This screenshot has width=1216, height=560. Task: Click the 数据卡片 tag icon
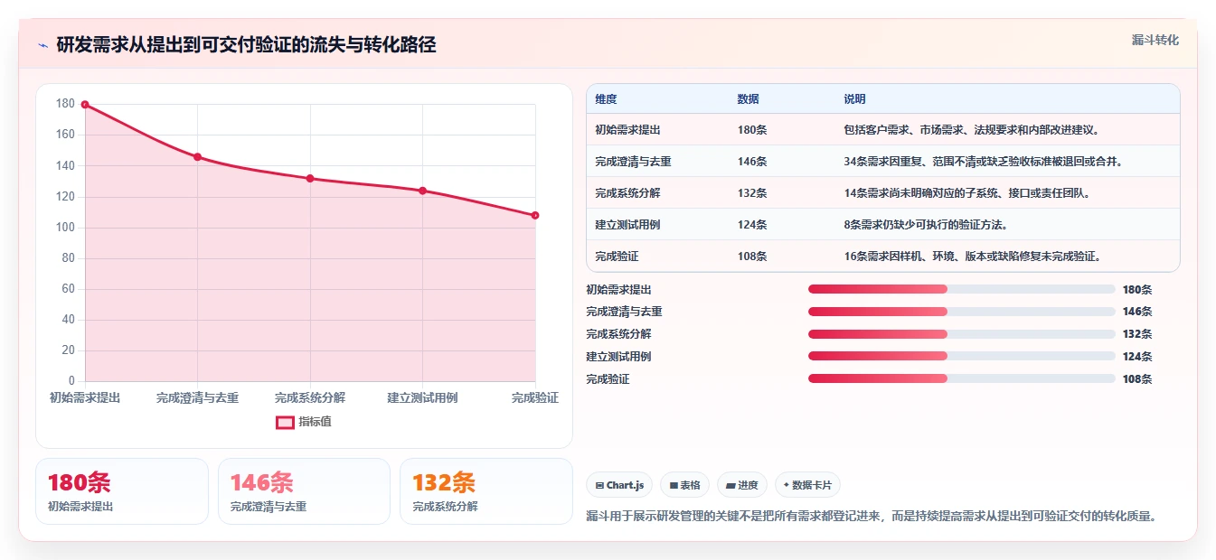(x=787, y=485)
